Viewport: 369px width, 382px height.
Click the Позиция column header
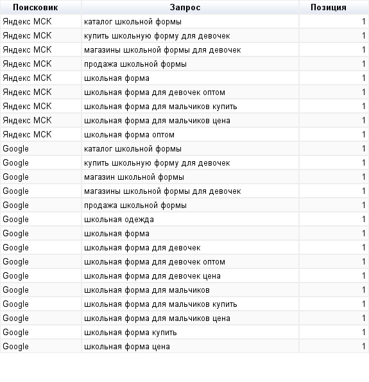click(x=329, y=7)
